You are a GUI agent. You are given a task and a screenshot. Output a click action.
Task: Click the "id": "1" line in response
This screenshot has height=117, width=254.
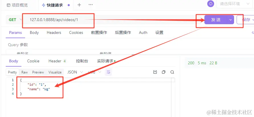(37, 85)
